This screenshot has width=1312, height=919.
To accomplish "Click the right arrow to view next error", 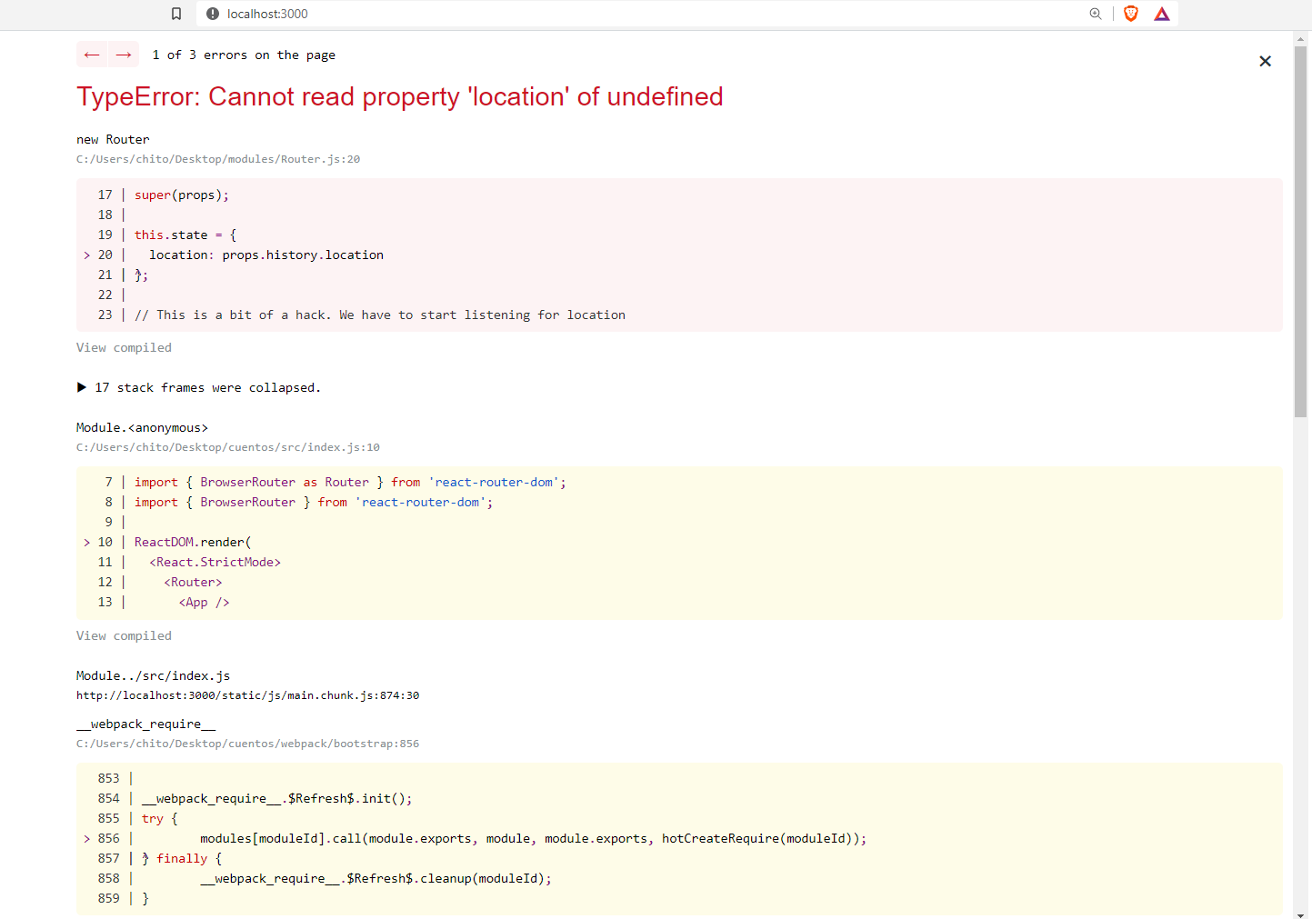I will (x=123, y=55).
